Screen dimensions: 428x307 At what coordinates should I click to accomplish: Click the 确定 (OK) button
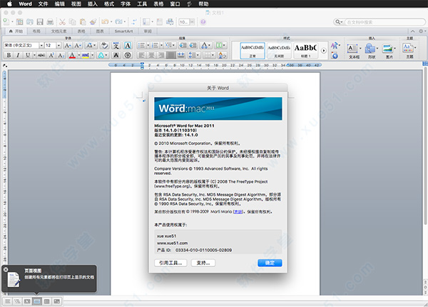point(270,263)
